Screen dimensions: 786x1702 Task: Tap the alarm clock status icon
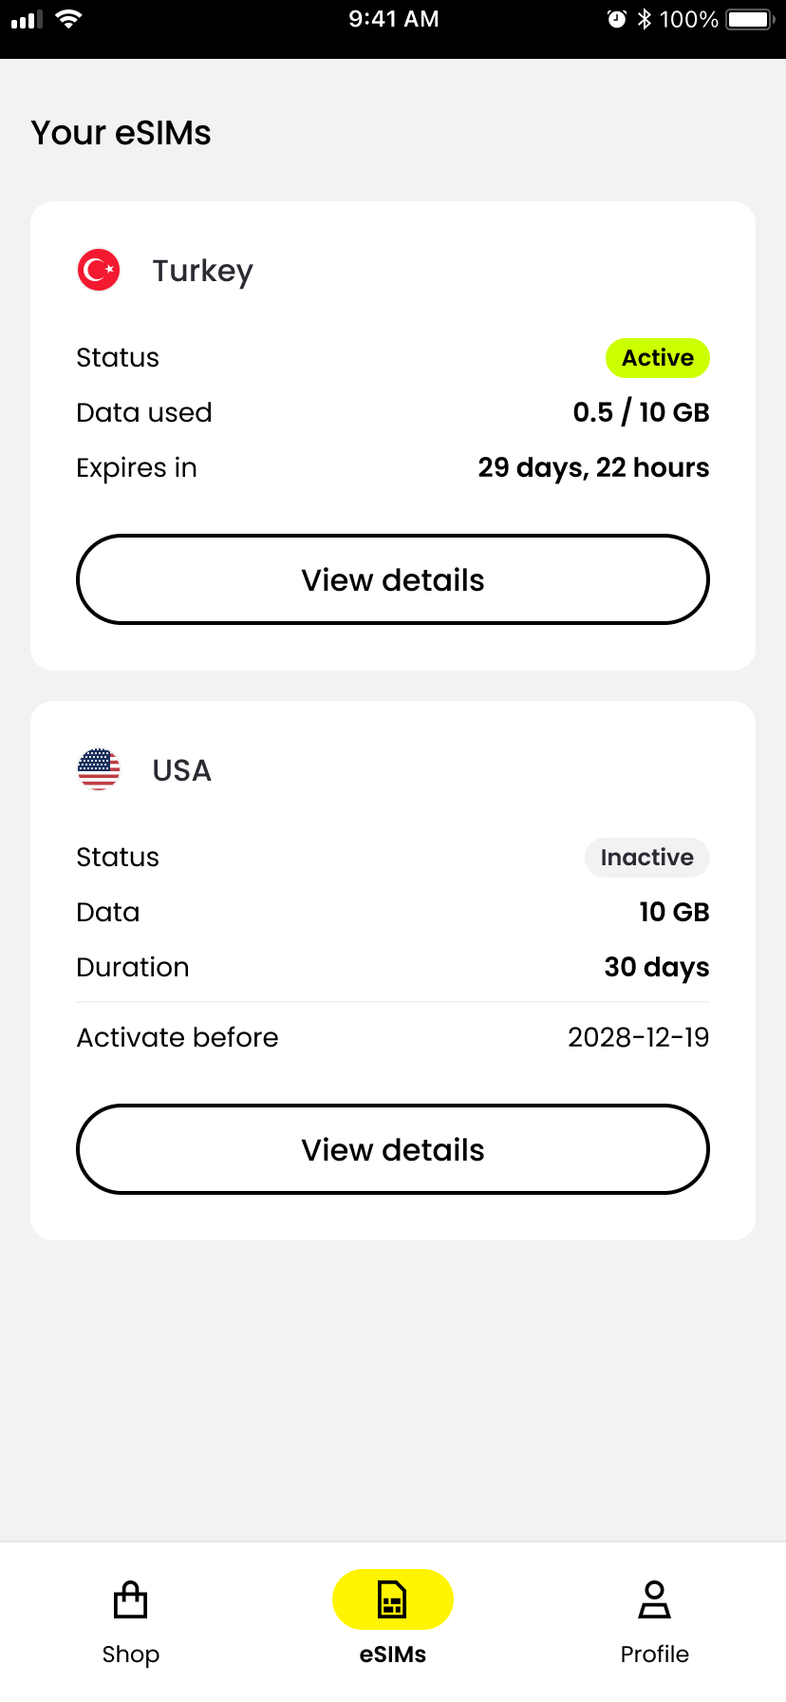coord(617,19)
